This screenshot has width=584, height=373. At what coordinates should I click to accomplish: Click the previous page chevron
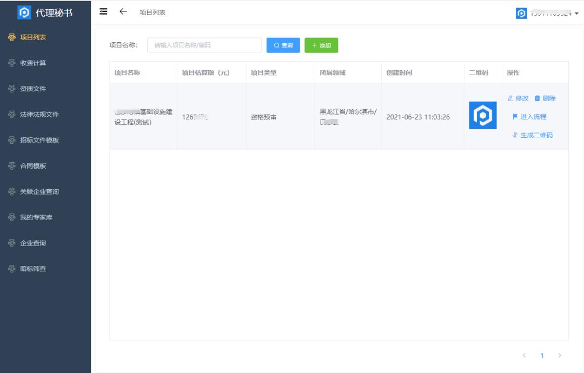pos(523,355)
